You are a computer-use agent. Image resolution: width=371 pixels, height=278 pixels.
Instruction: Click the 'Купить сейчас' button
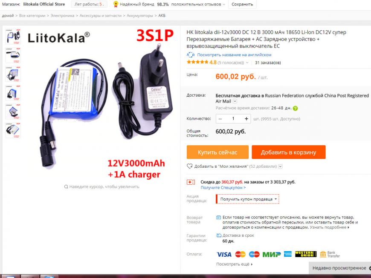[x=217, y=152]
